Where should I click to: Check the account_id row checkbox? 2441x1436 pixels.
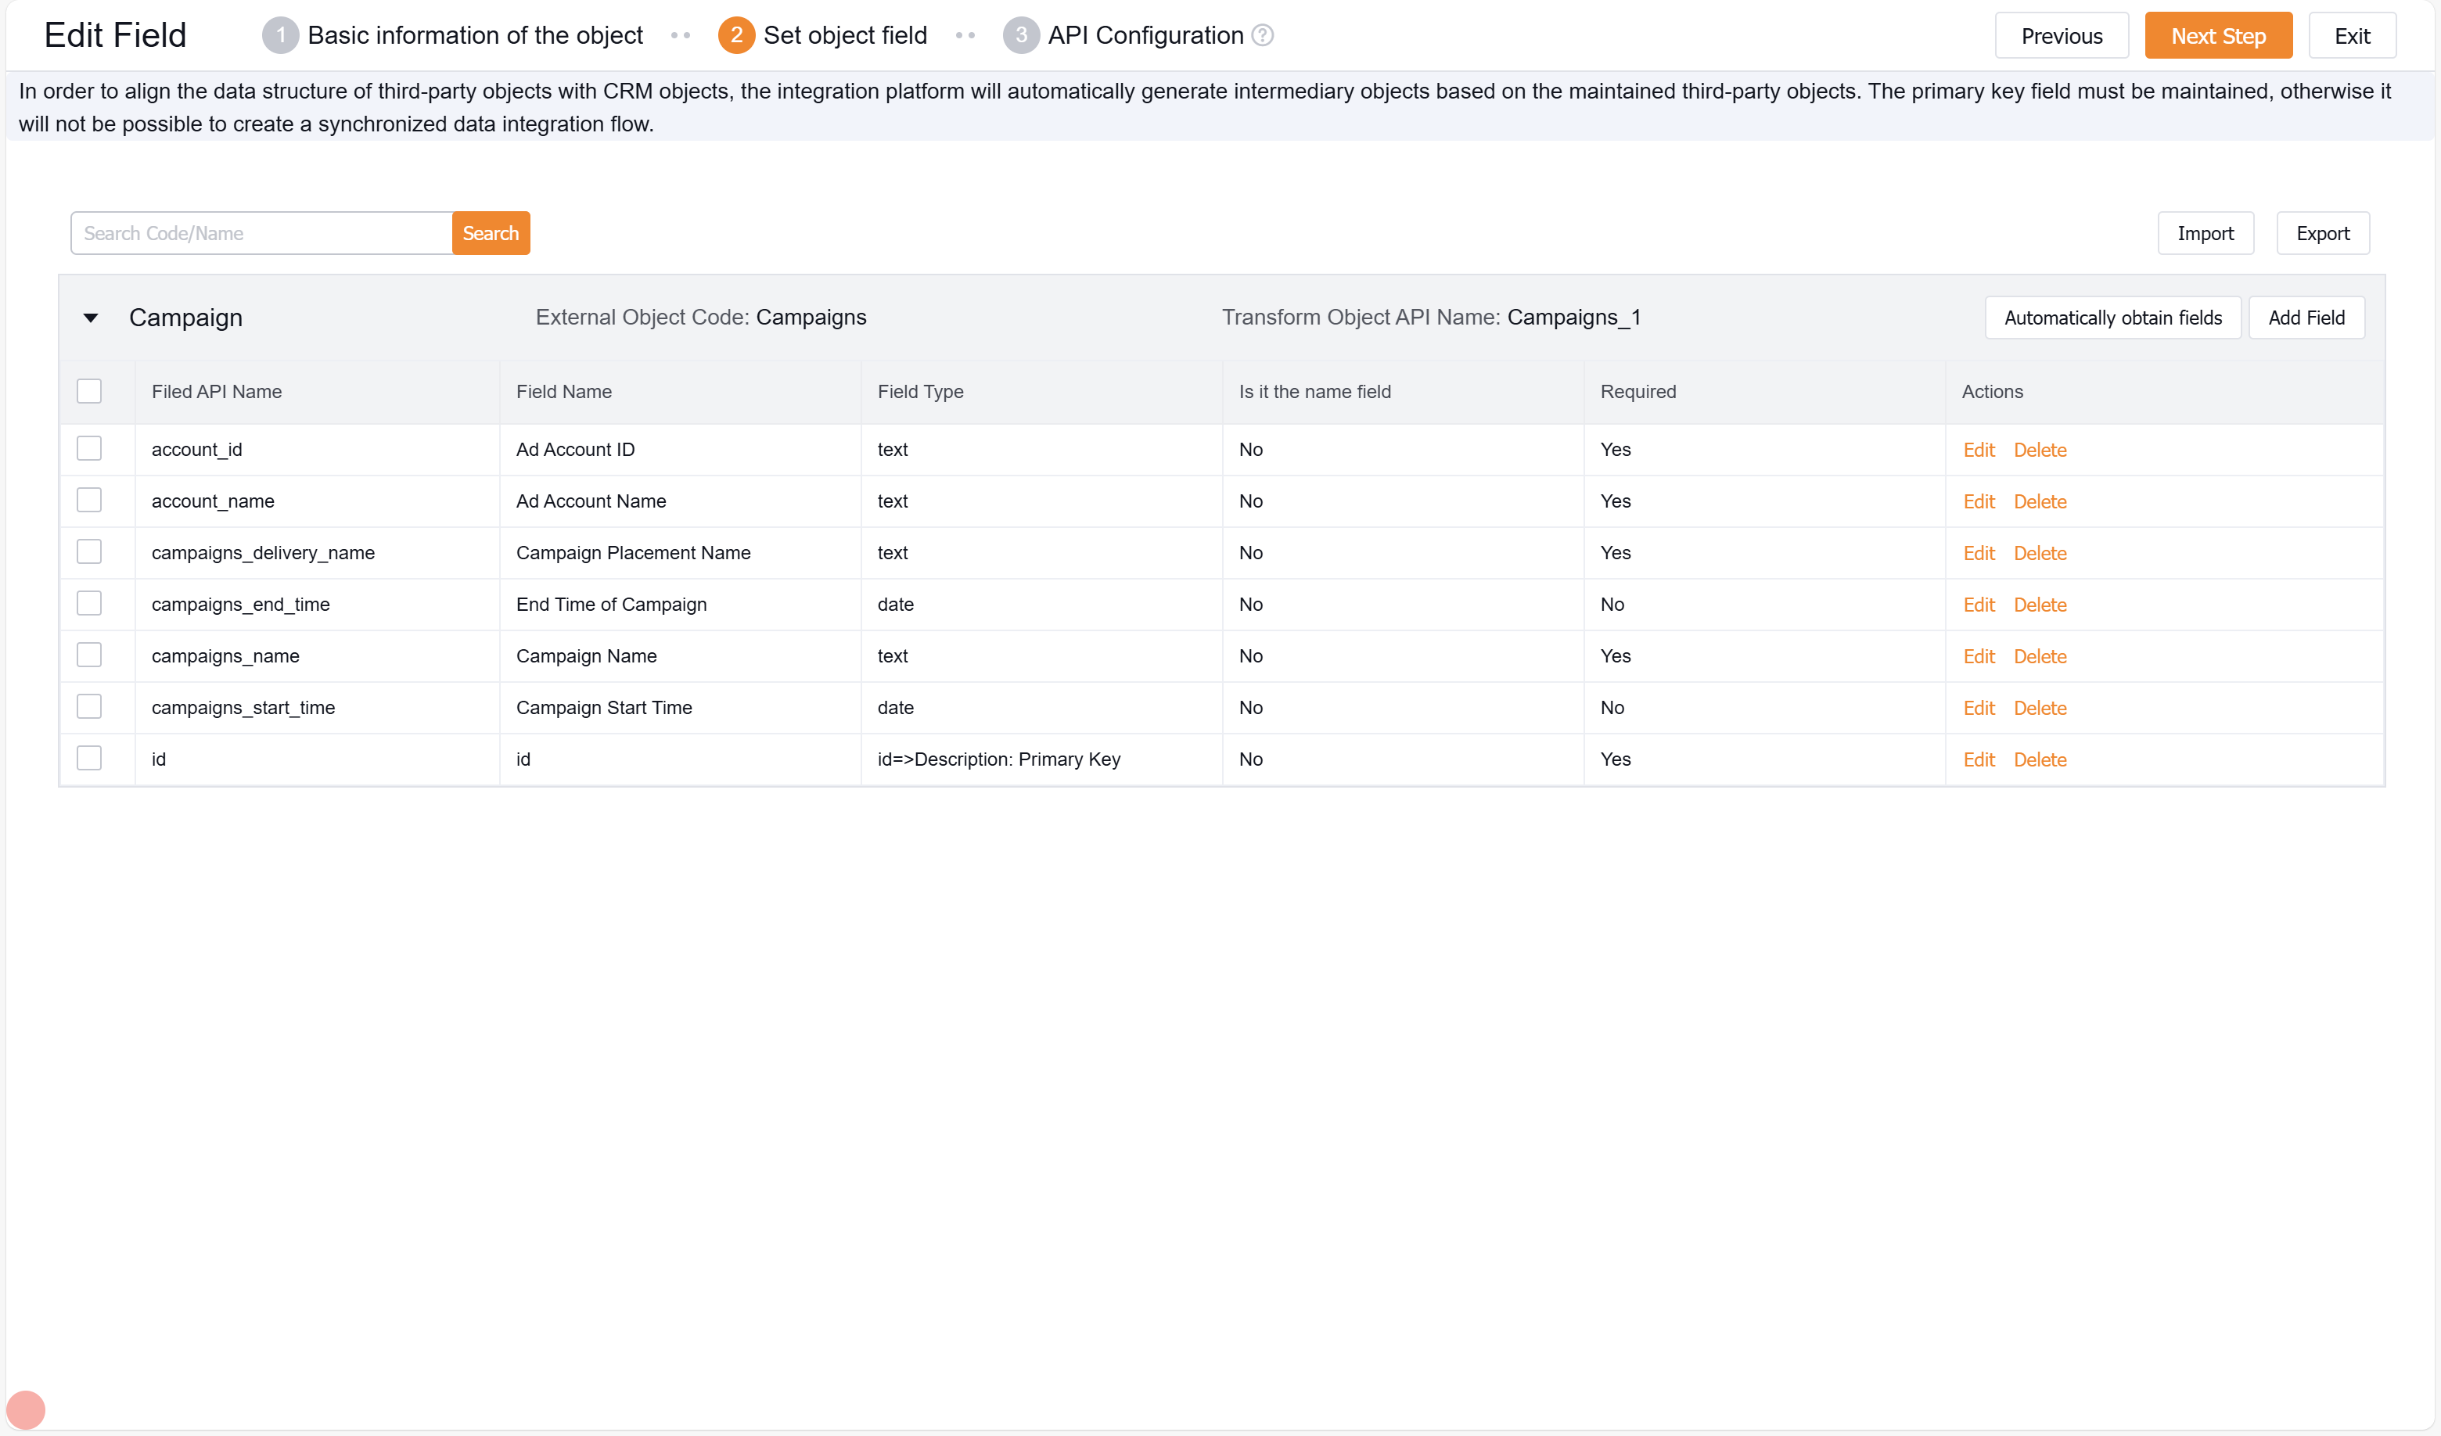coord(89,448)
